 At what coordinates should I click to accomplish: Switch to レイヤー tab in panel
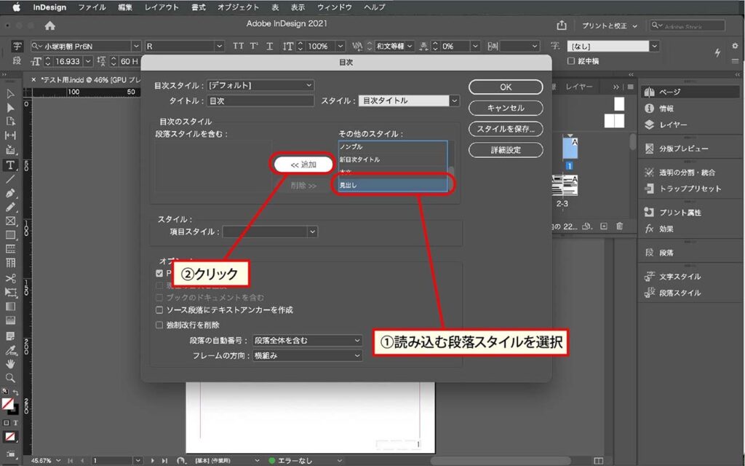click(x=578, y=87)
